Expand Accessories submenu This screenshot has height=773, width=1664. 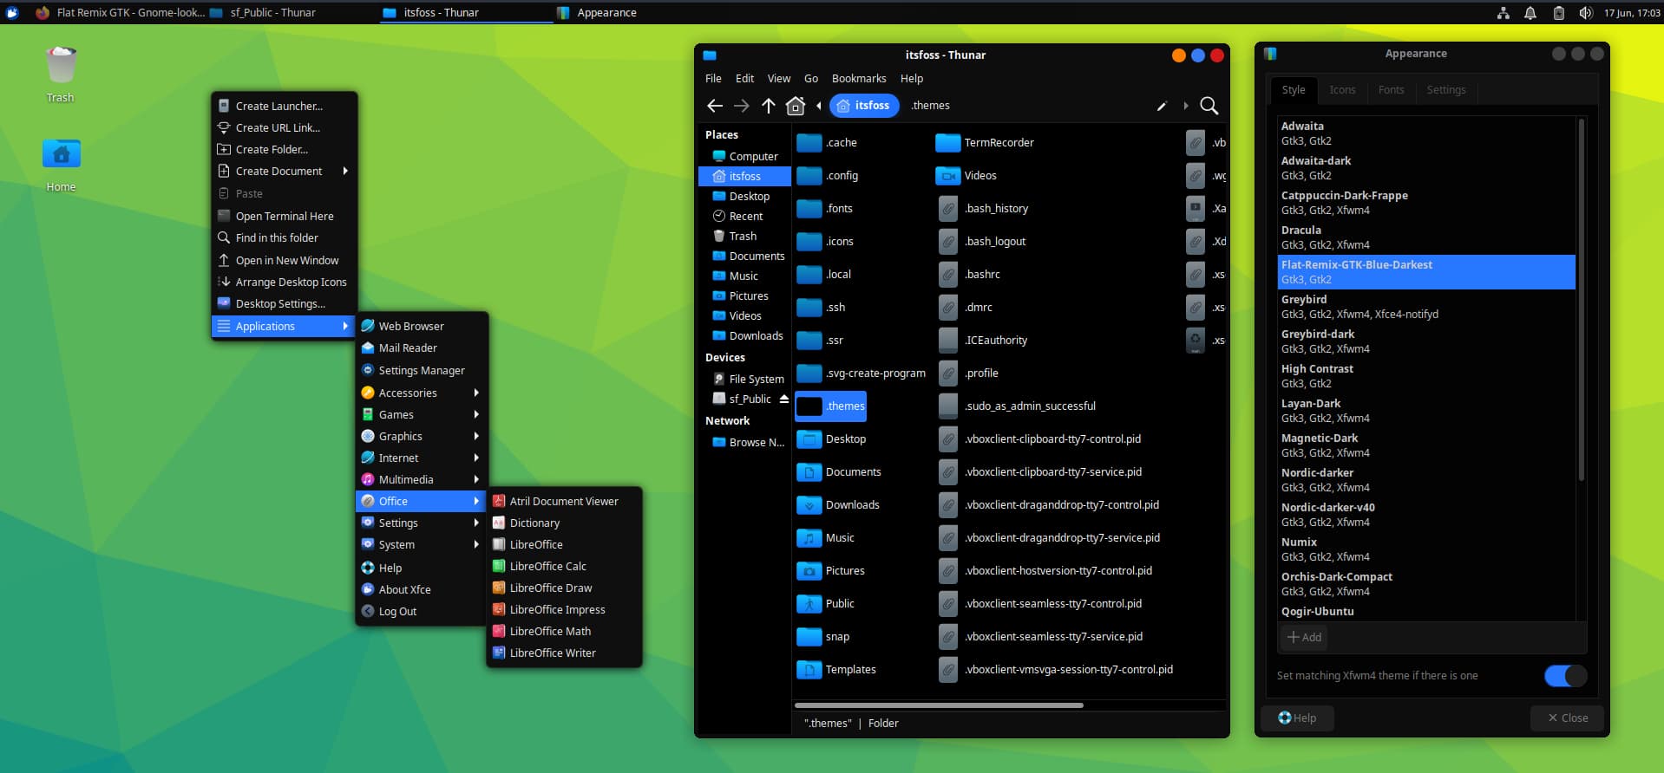422,393
